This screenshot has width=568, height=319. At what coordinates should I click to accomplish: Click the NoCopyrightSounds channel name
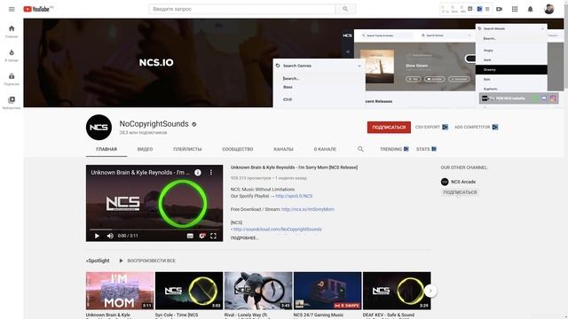154,124
